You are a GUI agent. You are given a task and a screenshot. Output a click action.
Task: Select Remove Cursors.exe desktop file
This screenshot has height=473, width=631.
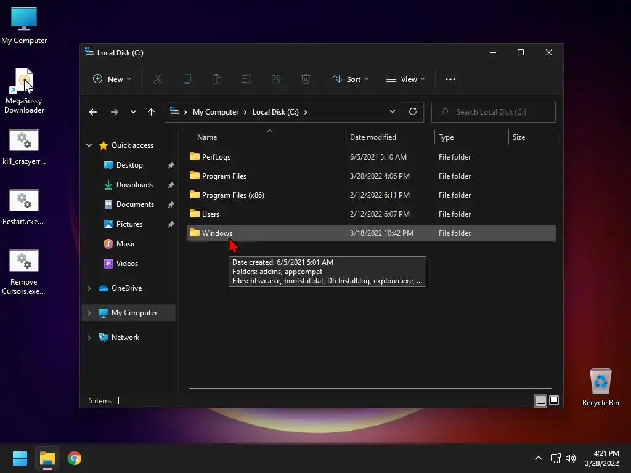[24, 272]
